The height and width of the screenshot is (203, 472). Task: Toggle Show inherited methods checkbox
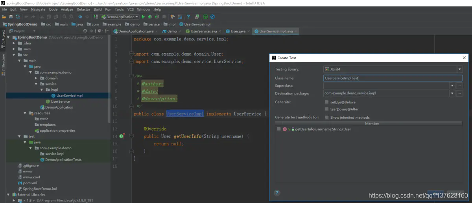[x=327, y=117]
